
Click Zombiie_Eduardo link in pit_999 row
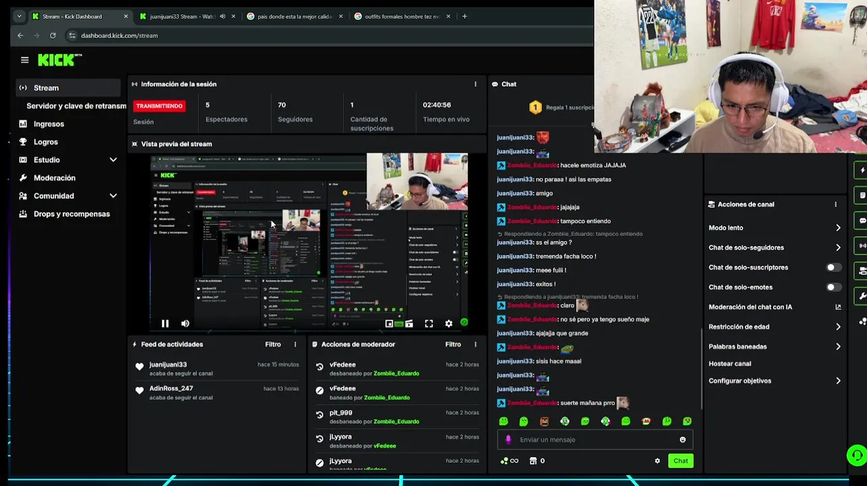(396, 422)
